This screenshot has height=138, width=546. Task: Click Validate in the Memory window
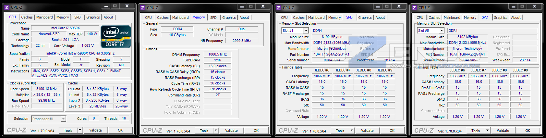tap(231, 131)
